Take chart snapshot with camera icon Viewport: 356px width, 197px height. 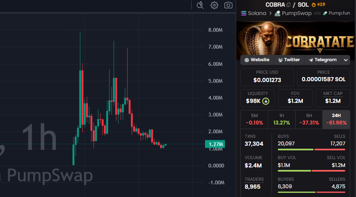[x=228, y=5]
